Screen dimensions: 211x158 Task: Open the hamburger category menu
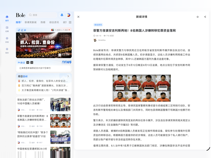[x=70, y=22]
